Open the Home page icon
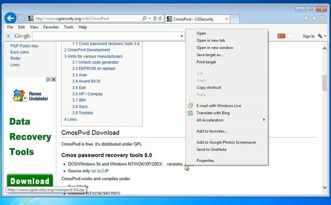The height and width of the screenshot is (205, 331). pos(306,18)
